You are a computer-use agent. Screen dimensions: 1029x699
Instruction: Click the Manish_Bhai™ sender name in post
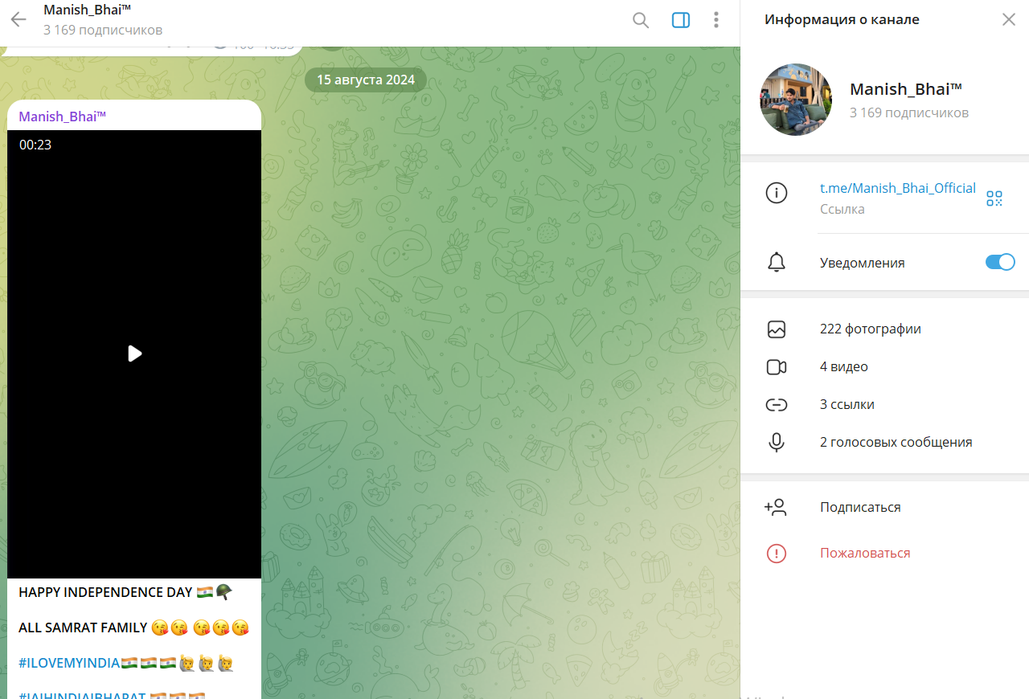click(x=63, y=117)
